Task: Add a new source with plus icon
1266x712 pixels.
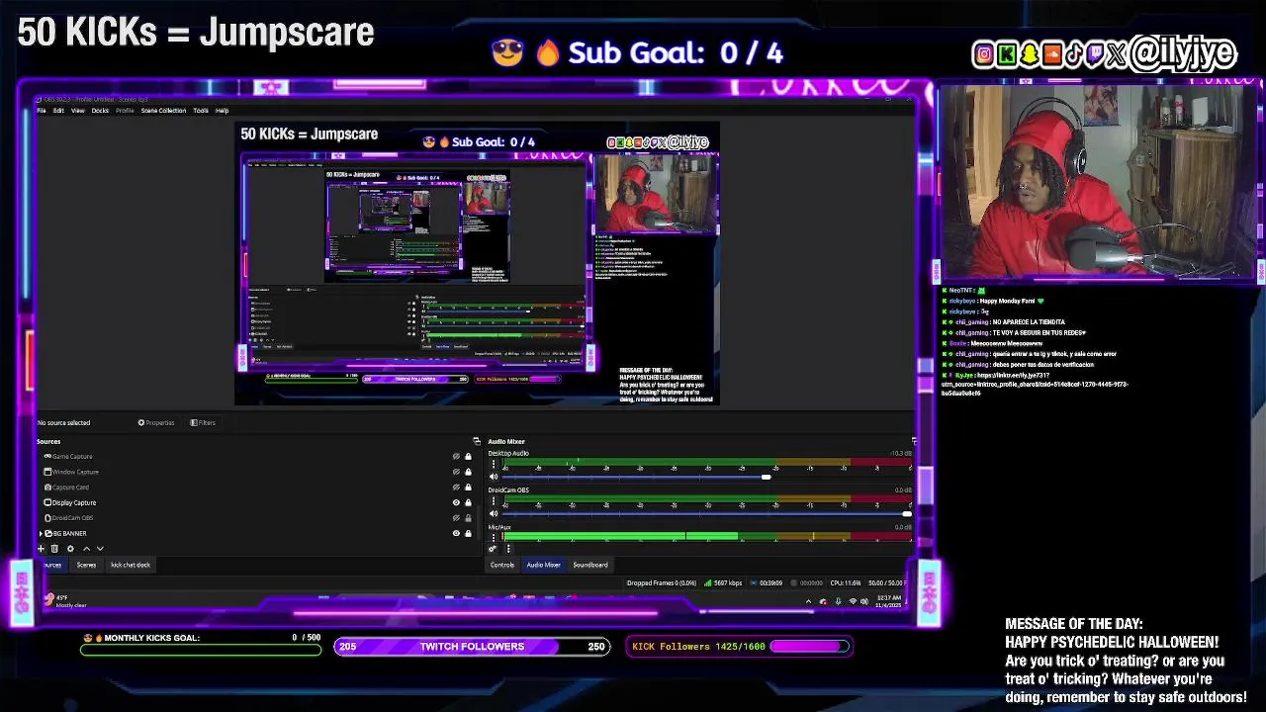Action: tap(41, 549)
